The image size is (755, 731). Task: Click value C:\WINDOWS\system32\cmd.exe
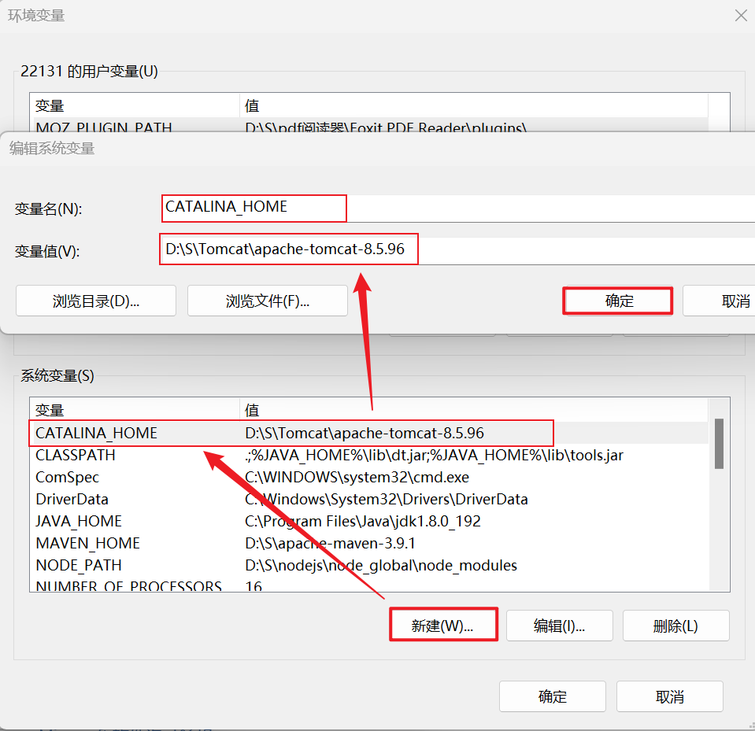point(357,477)
